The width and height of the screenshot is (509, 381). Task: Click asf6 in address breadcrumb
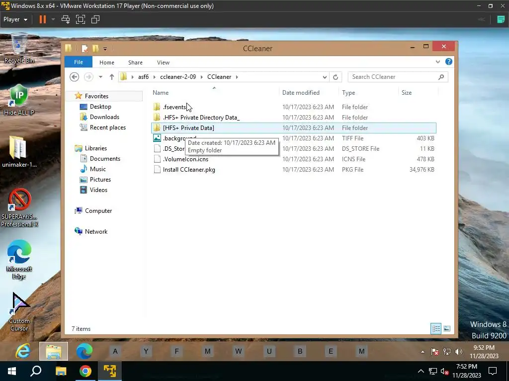pyautogui.click(x=144, y=77)
